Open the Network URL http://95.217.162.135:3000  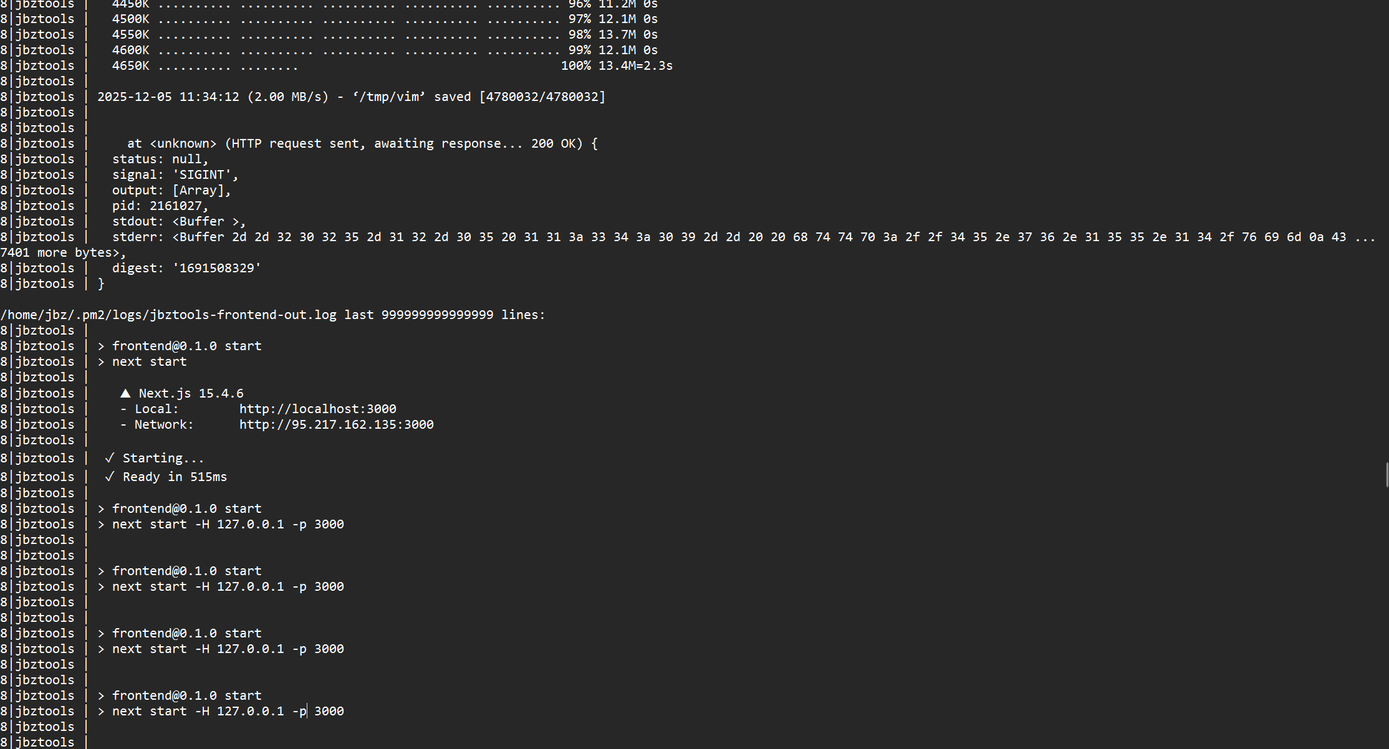(x=336, y=424)
